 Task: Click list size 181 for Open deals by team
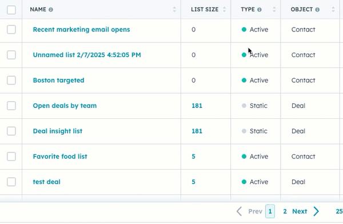tap(197, 106)
